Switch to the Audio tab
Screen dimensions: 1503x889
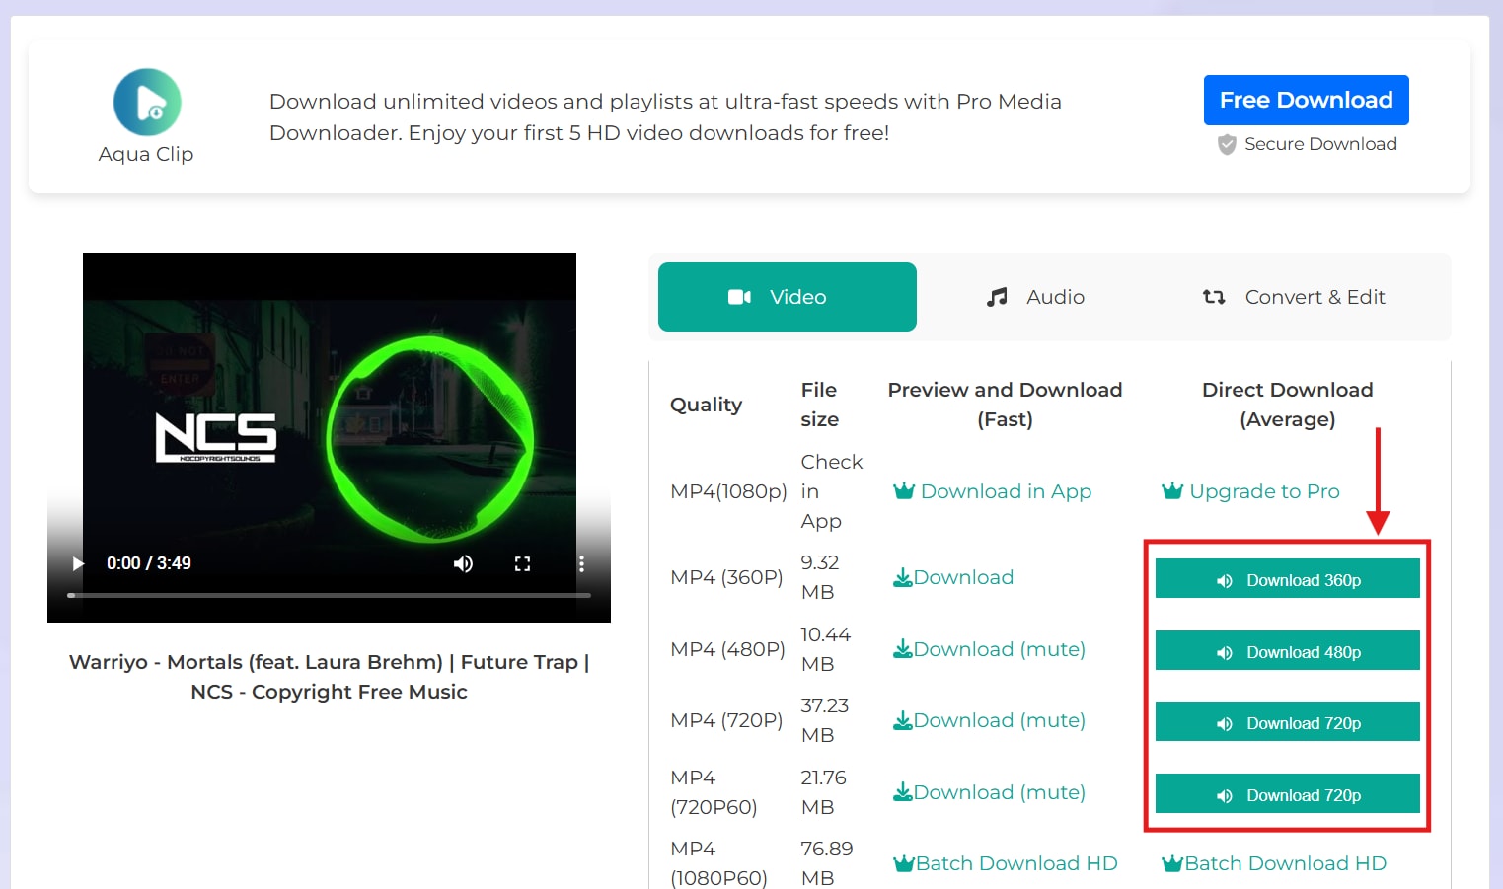[x=1035, y=297]
